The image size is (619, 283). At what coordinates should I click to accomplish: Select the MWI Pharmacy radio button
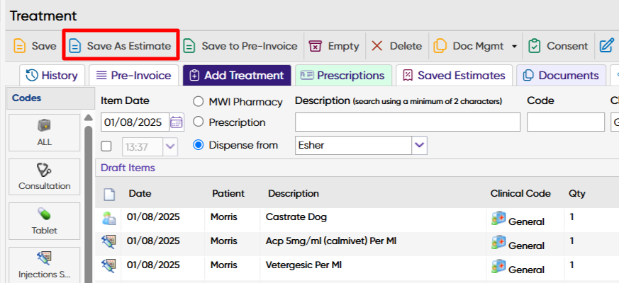pos(199,102)
